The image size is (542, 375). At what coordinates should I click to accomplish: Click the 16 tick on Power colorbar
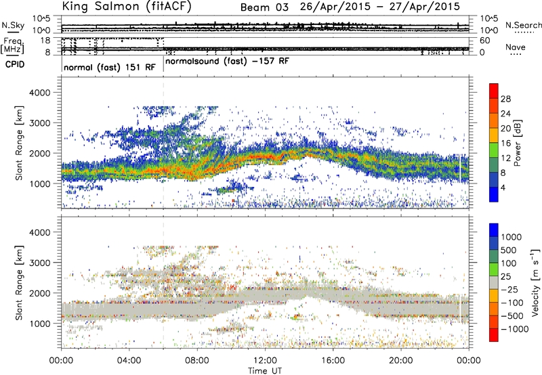pos(505,144)
